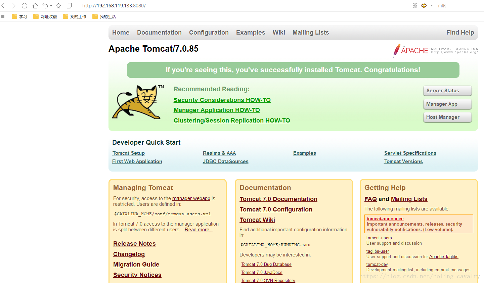
Task: Open the Configuration menu item
Action: [x=209, y=33]
